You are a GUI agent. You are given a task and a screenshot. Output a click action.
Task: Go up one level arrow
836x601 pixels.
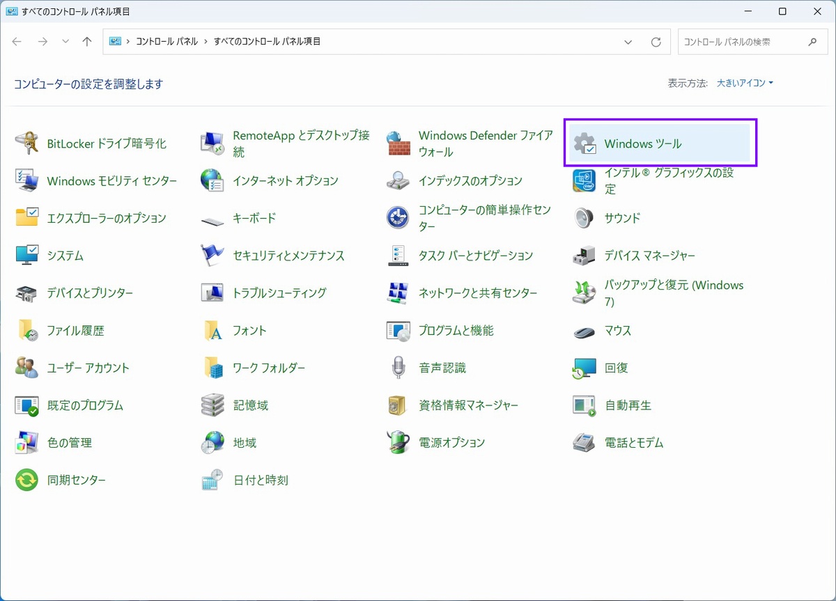click(87, 42)
